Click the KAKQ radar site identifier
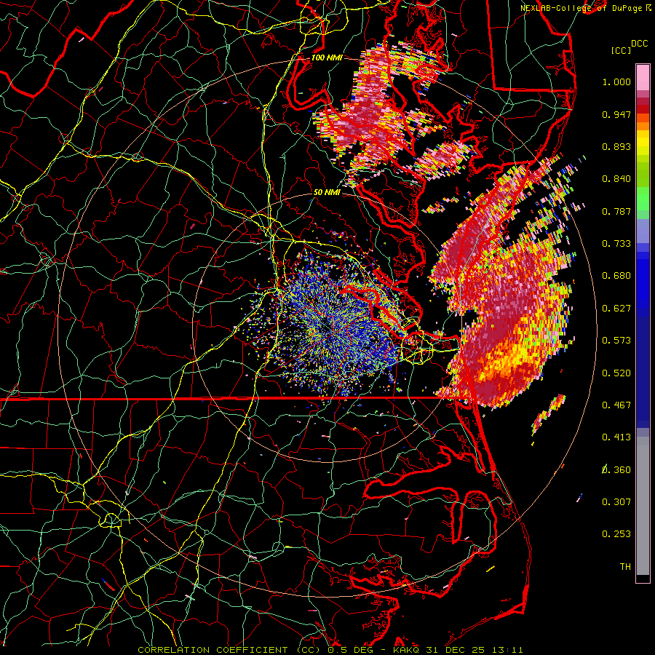The width and height of the screenshot is (655, 655). coord(408,650)
